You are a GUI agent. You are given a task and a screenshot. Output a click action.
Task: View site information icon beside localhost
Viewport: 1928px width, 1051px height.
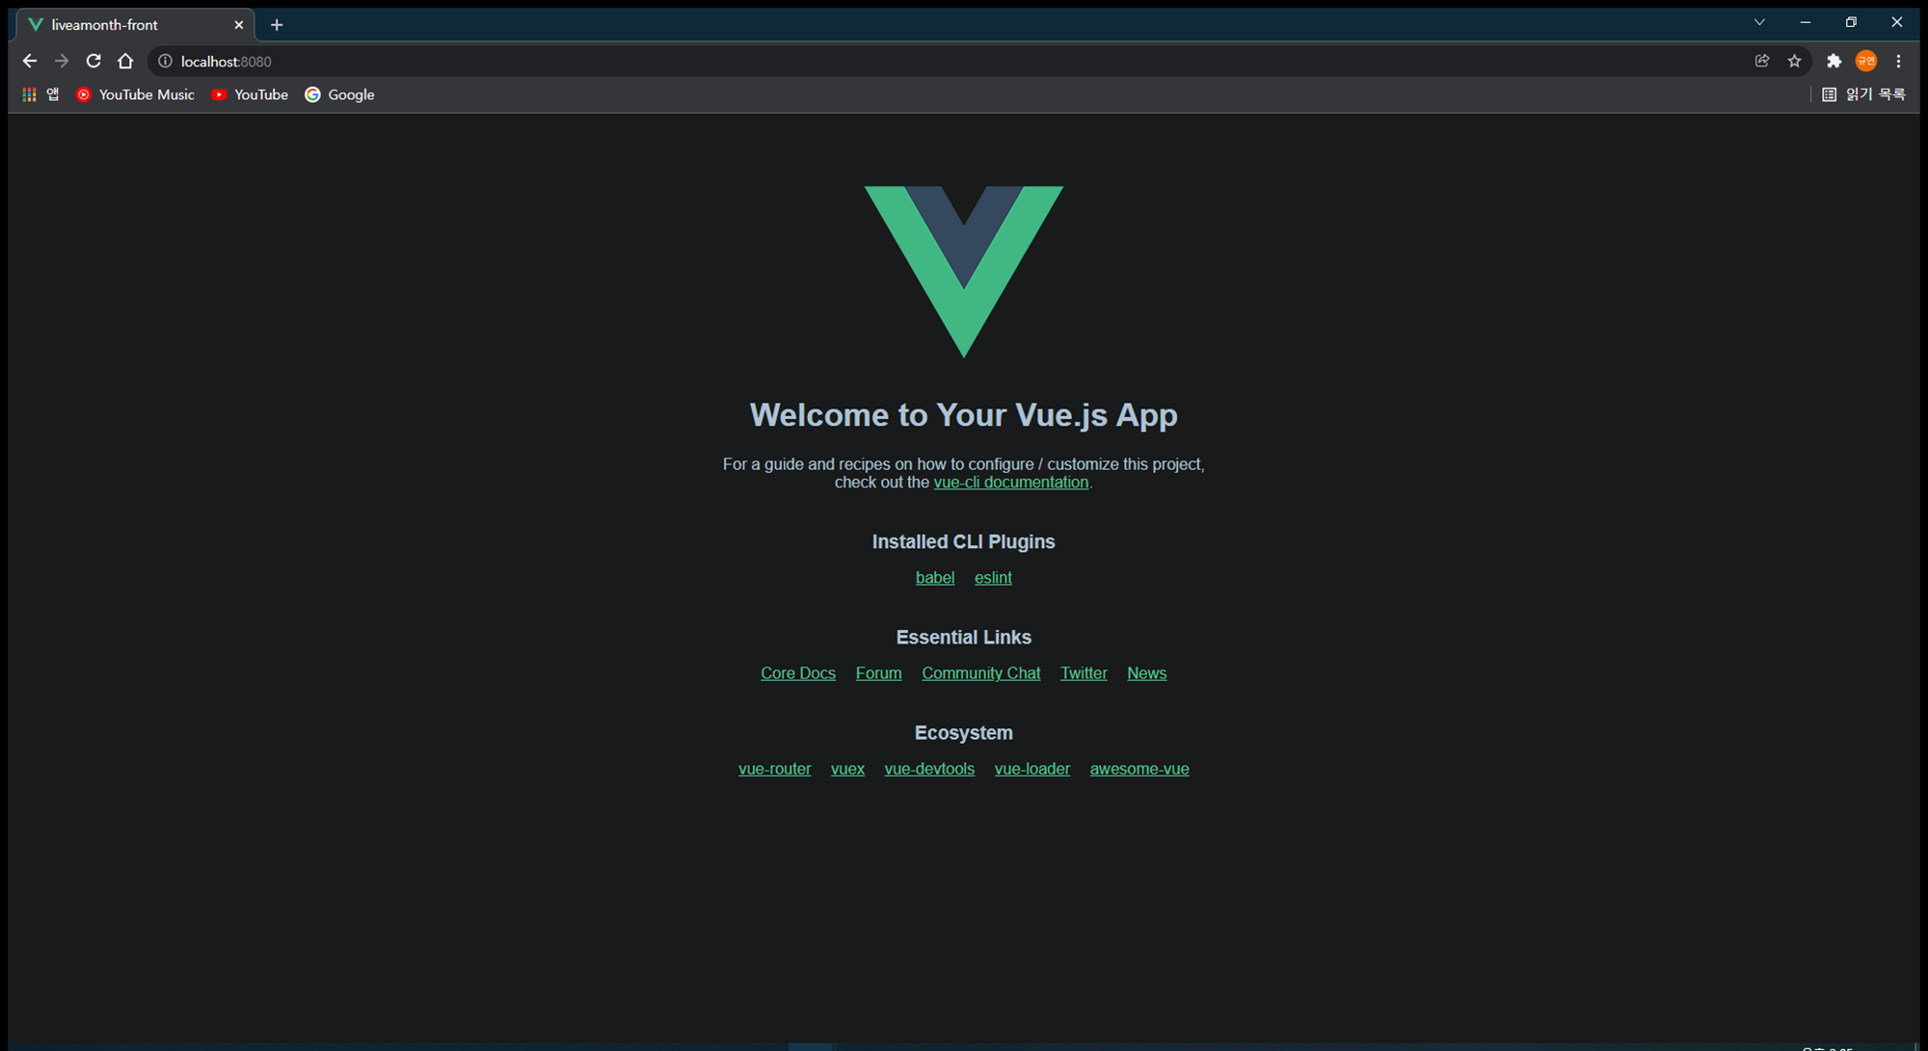[x=165, y=61]
